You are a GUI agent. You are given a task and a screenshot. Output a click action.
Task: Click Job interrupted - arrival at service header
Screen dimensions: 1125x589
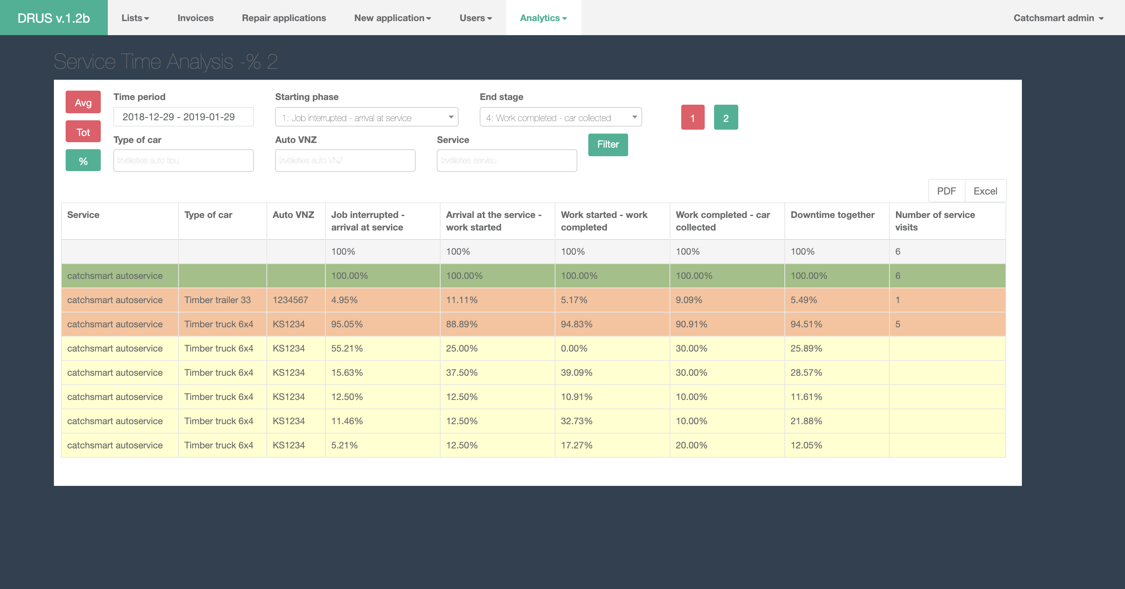(382, 221)
